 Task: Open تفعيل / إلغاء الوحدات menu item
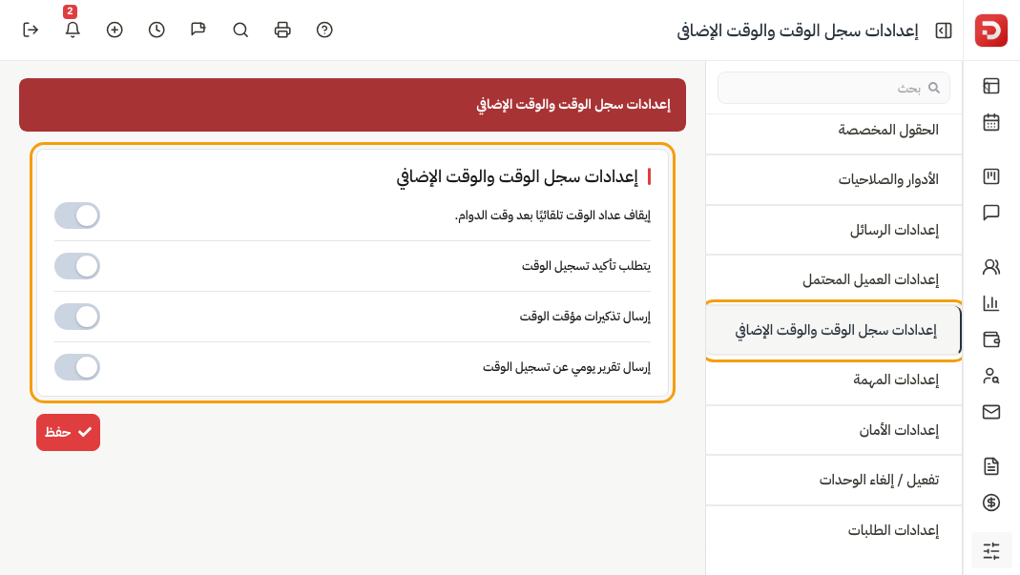point(833,480)
